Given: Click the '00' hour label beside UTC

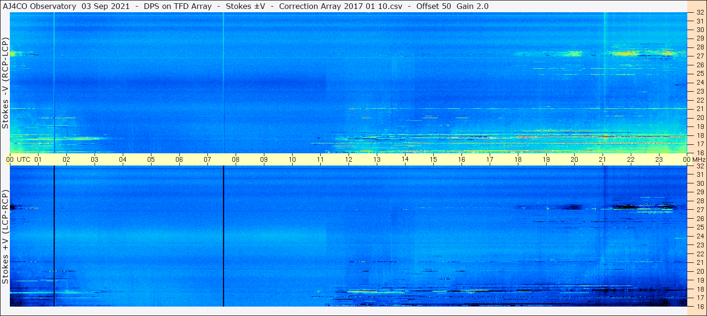Looking at the screenshot, I should (10, 159).
